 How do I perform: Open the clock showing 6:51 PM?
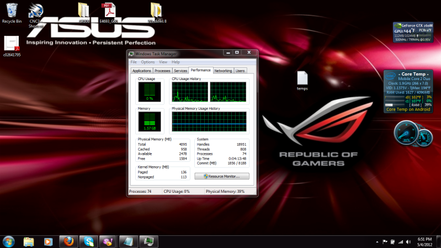[424, 242]
